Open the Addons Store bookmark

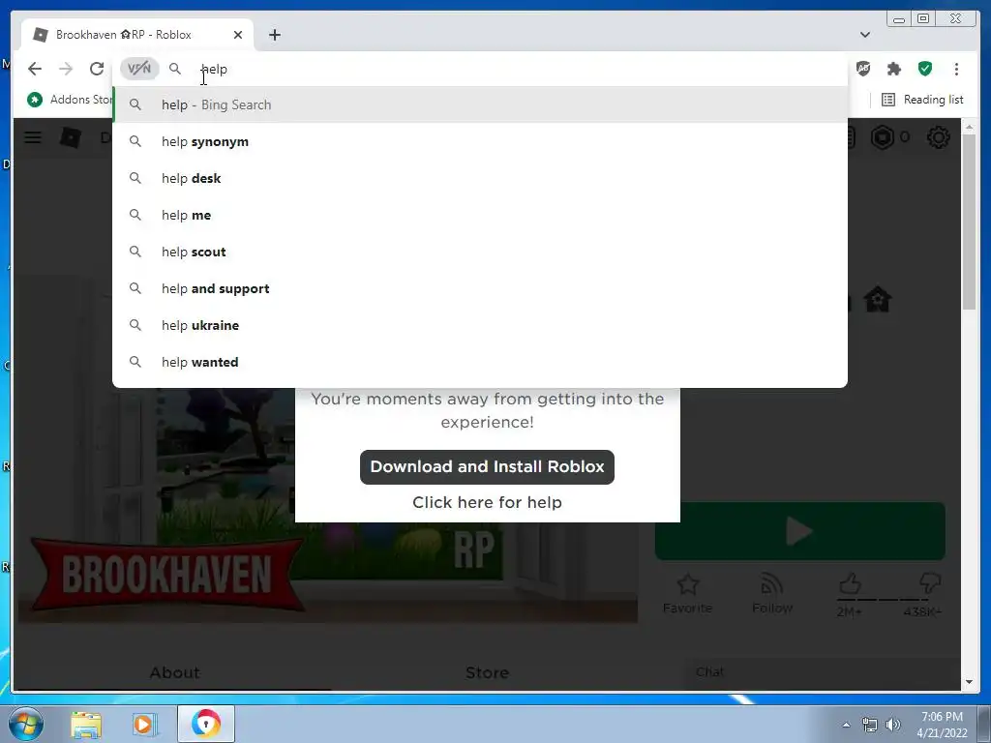[x=70, y=100]
